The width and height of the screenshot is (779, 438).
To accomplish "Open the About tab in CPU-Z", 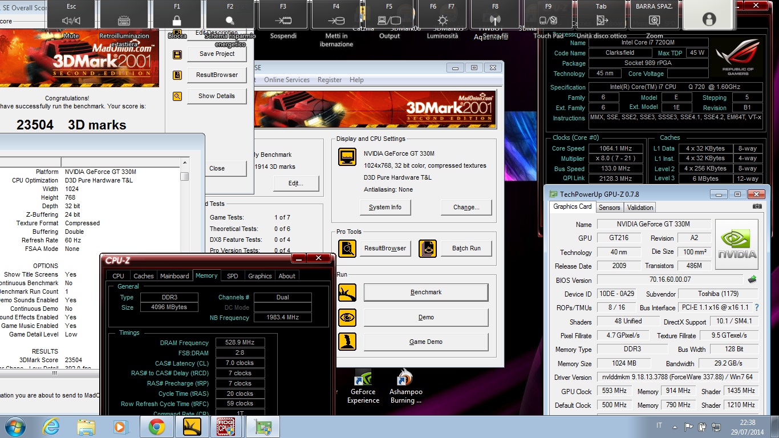I will tap(287, 275).
